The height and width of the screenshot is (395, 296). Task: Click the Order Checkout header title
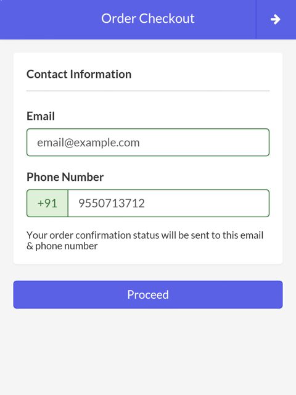[x=148, y=19]
